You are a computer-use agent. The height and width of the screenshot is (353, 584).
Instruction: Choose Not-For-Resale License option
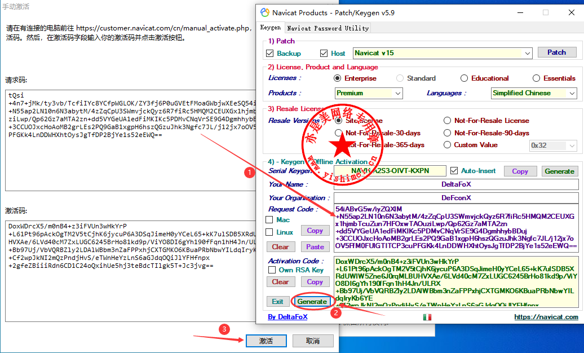click(447, 121)
